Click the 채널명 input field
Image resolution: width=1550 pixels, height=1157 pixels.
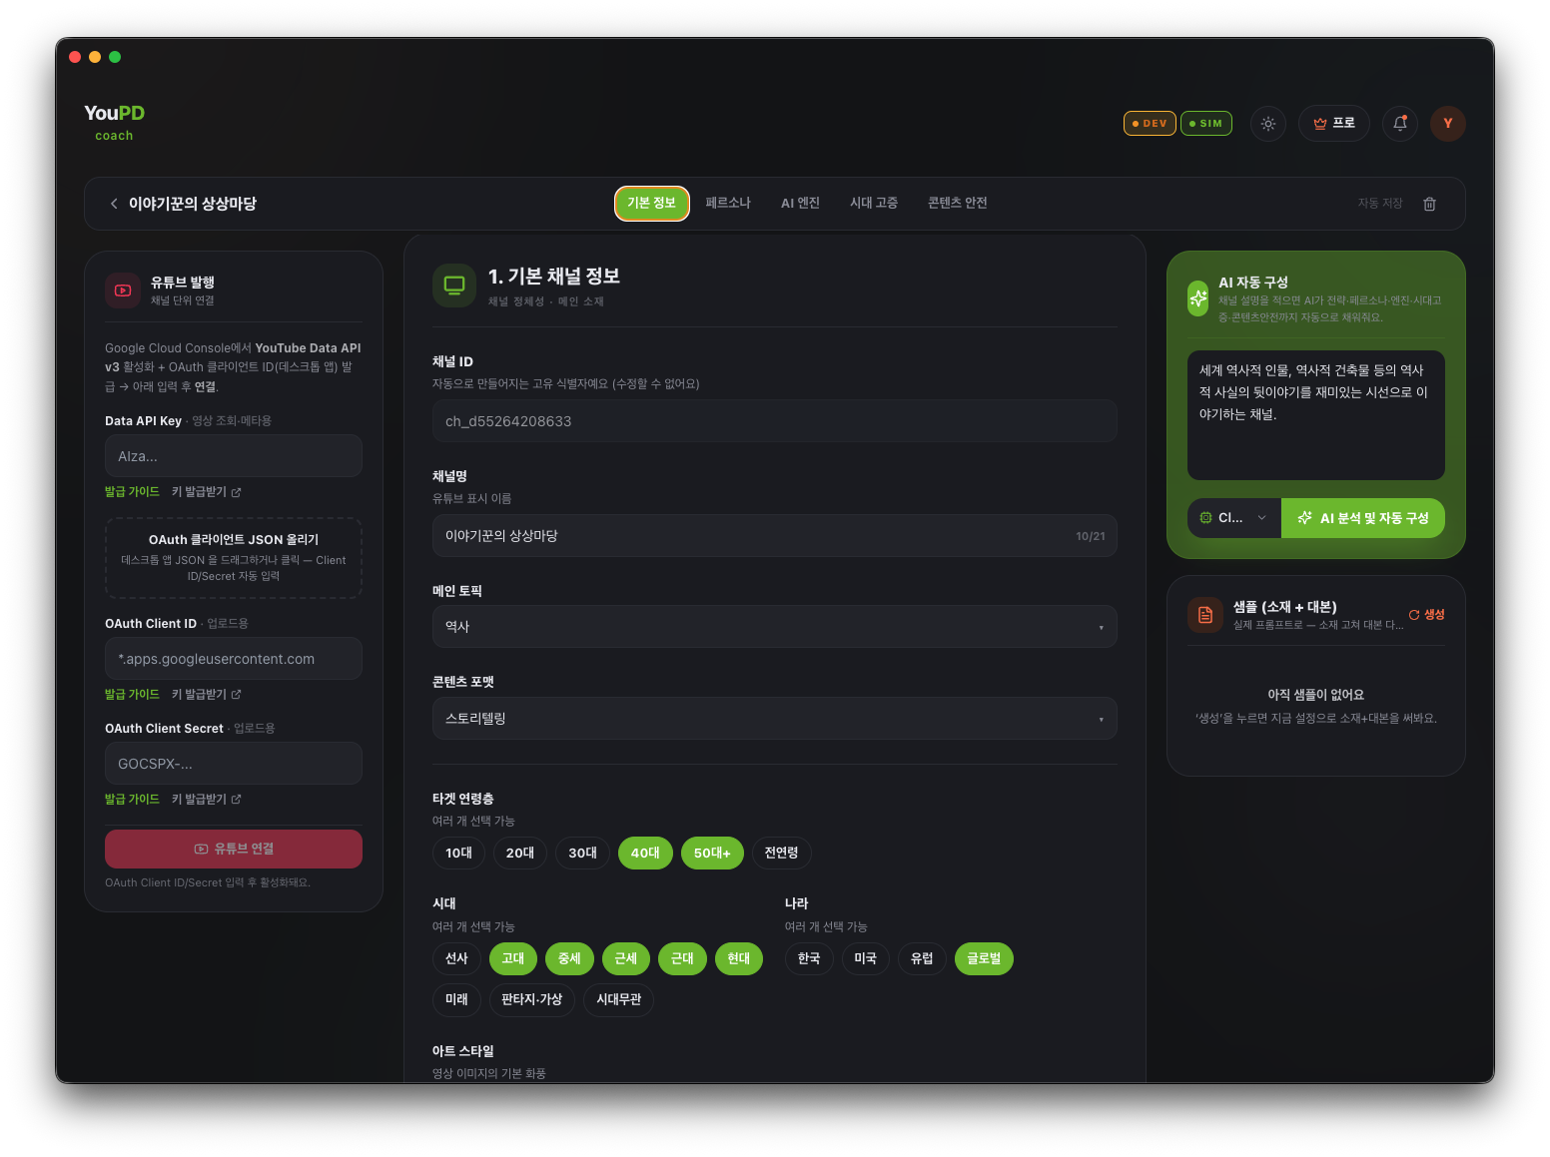click(x=774, y=536)
